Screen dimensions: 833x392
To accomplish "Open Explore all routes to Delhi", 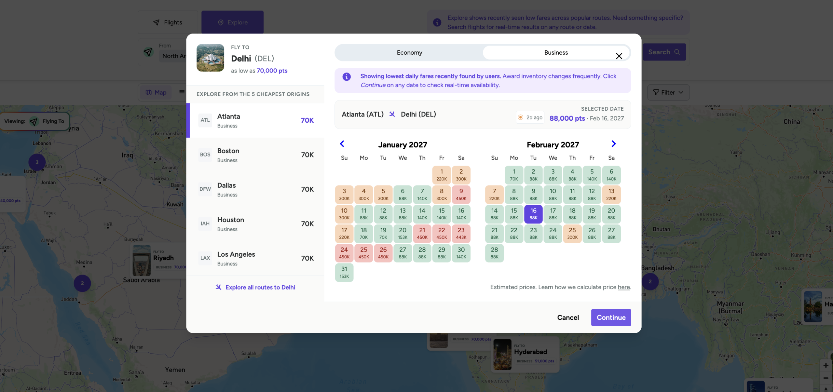I will tap(255, 287).
